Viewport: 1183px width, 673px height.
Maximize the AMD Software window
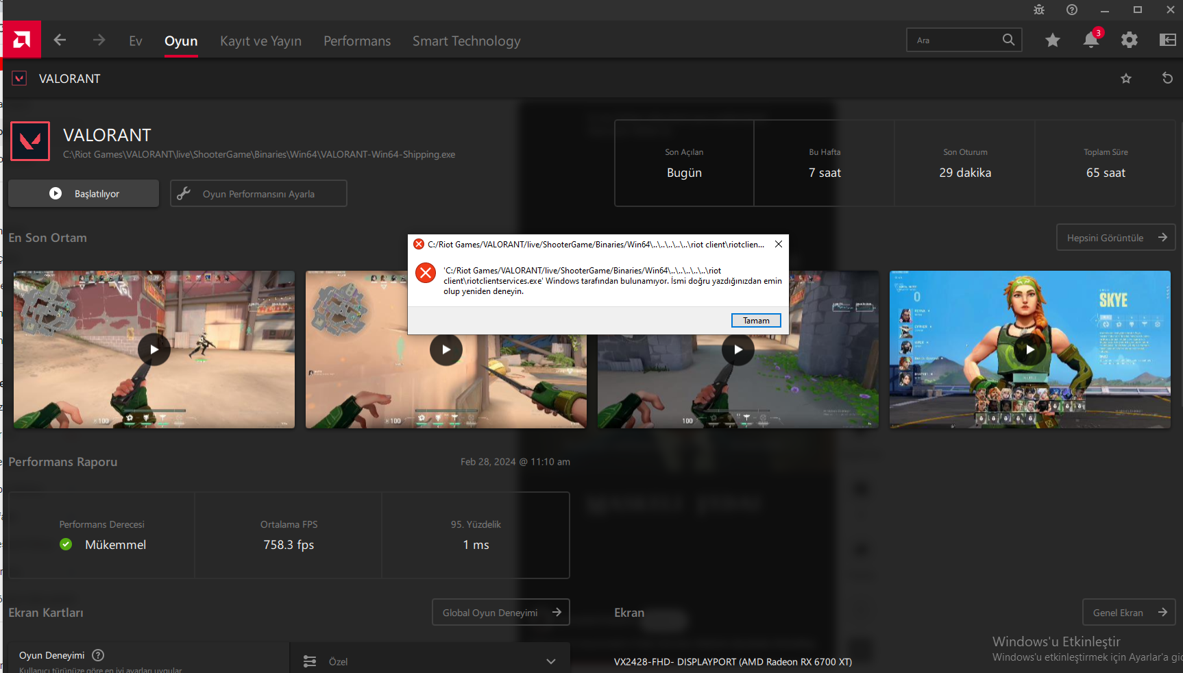click(x=1138, y=10)
